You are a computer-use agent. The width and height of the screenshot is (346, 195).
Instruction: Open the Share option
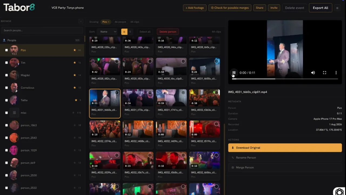tap(259, 8)
